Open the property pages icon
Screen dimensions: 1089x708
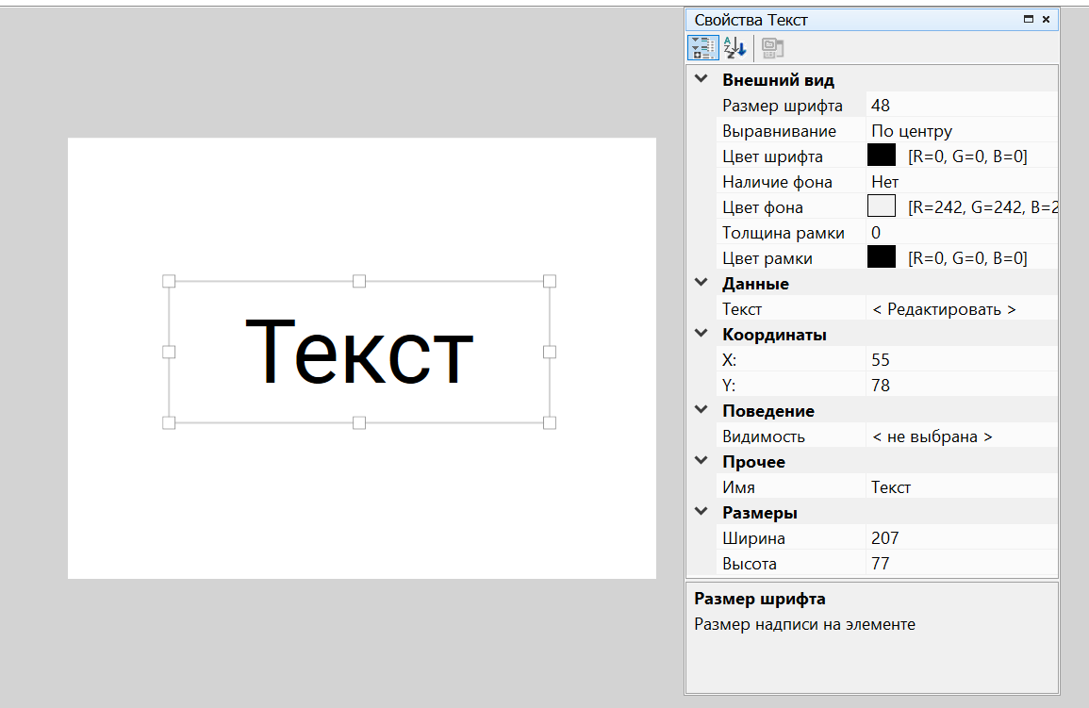click(772, 47)
